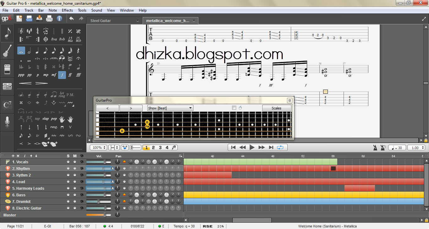Open score information (i) icon
Image resolution: width=429 pixels, height=229 pixels.
59,19
